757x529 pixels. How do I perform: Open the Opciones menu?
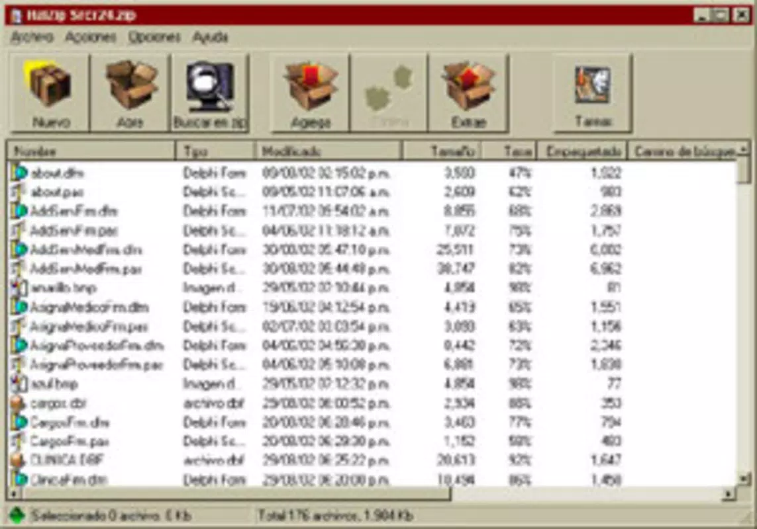click(x=154, y=37)
